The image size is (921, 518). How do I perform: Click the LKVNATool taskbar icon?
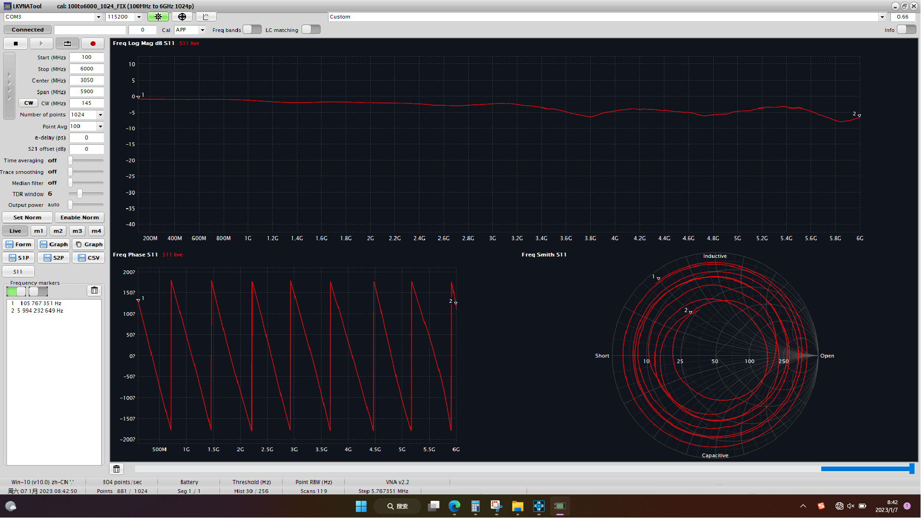560,506
